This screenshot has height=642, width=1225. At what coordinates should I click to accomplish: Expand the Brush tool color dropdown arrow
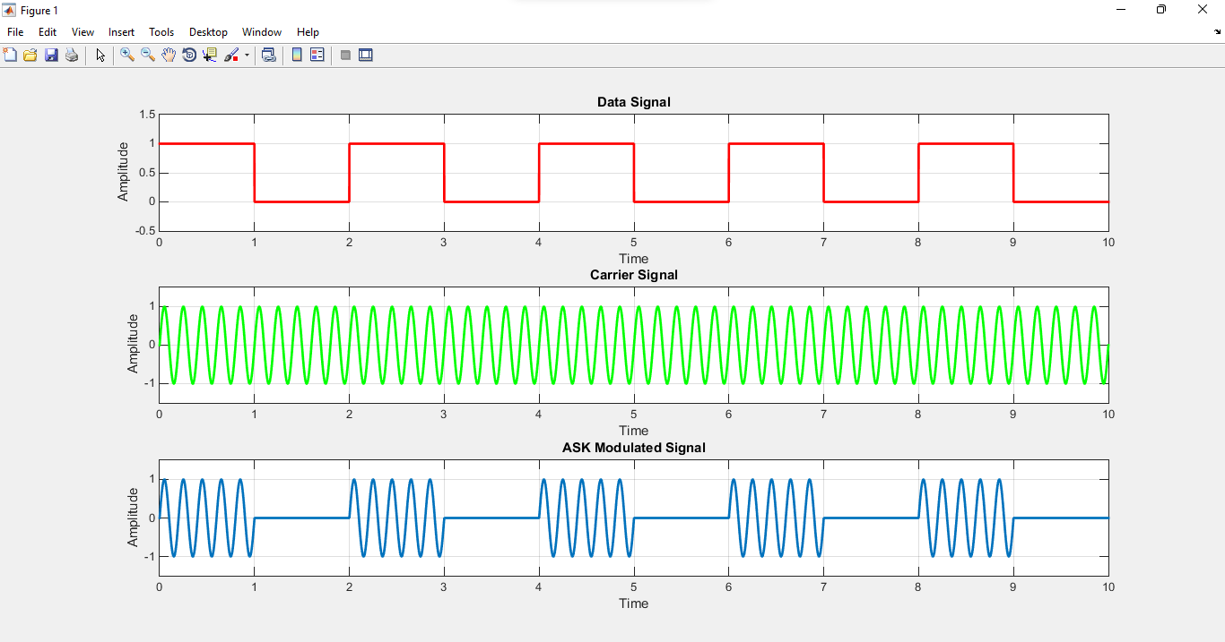pos(247,56)
